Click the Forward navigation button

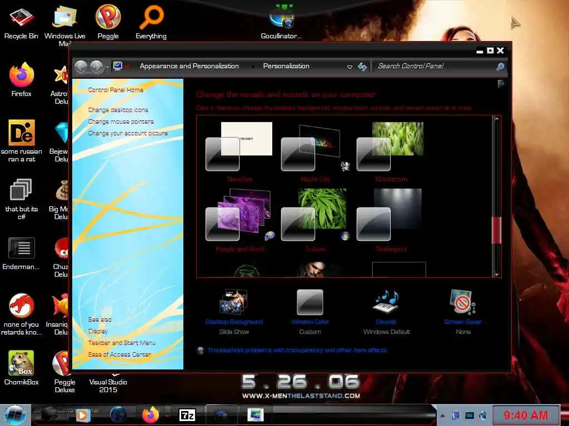tap(97, 67)
